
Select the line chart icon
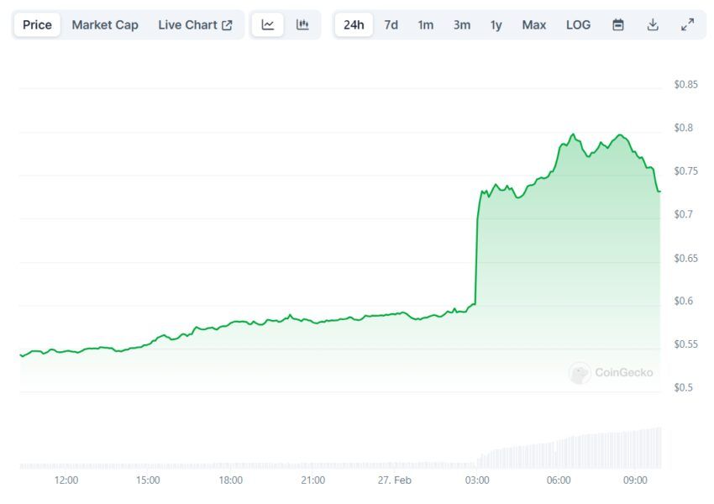268,24
